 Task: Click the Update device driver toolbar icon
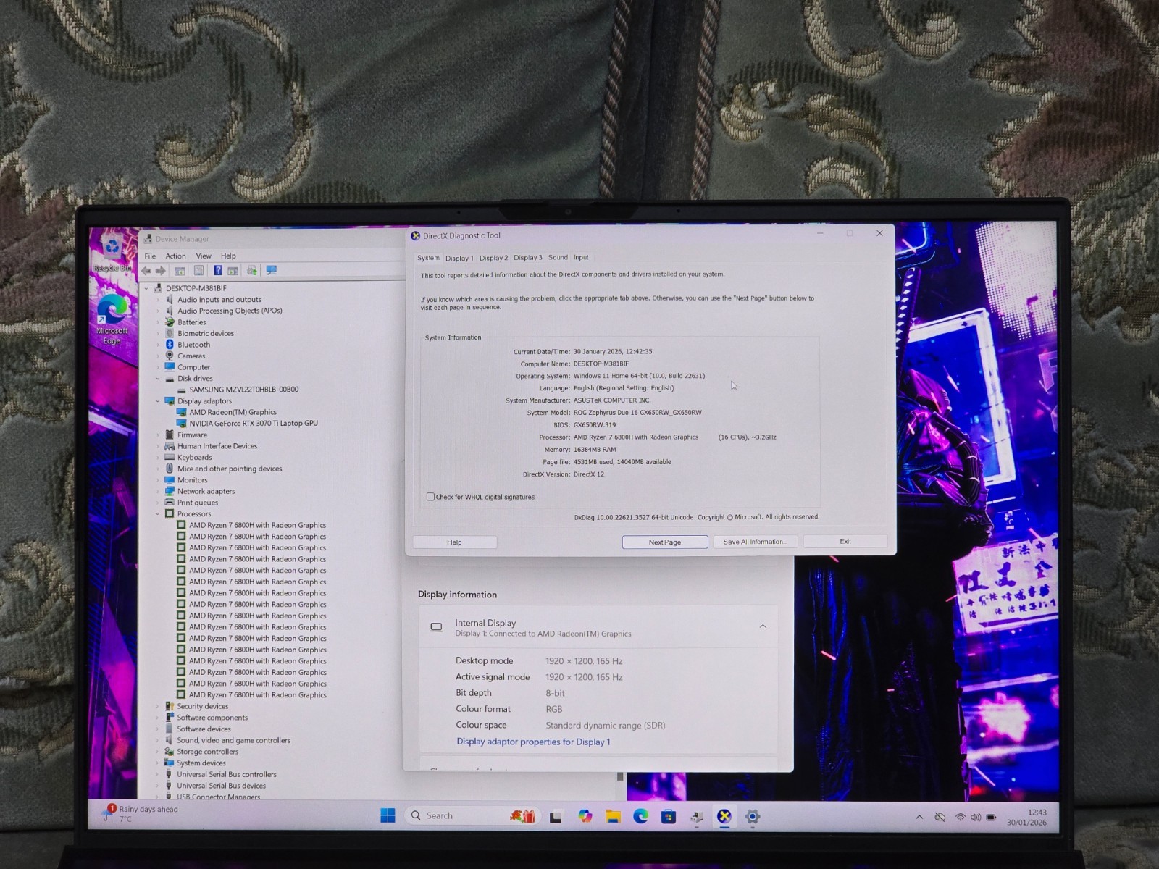pos(252,271)
